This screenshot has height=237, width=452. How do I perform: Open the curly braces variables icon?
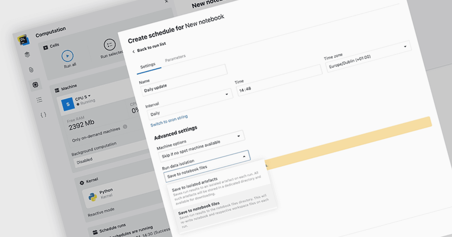click(43, 115)
